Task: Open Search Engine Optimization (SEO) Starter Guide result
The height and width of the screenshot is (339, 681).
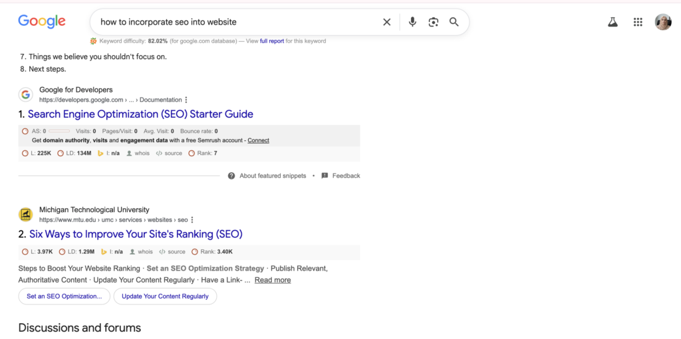Action: [x=140, y=114]
